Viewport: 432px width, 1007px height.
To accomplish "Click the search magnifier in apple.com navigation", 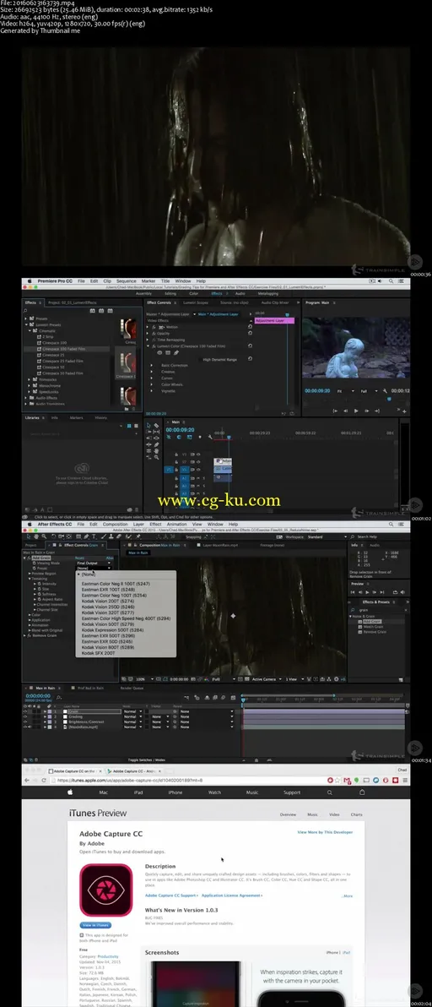I will point(329,792).
